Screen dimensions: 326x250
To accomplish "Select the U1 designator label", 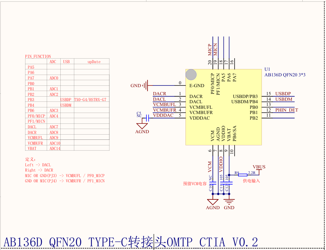I will [267, 69].
